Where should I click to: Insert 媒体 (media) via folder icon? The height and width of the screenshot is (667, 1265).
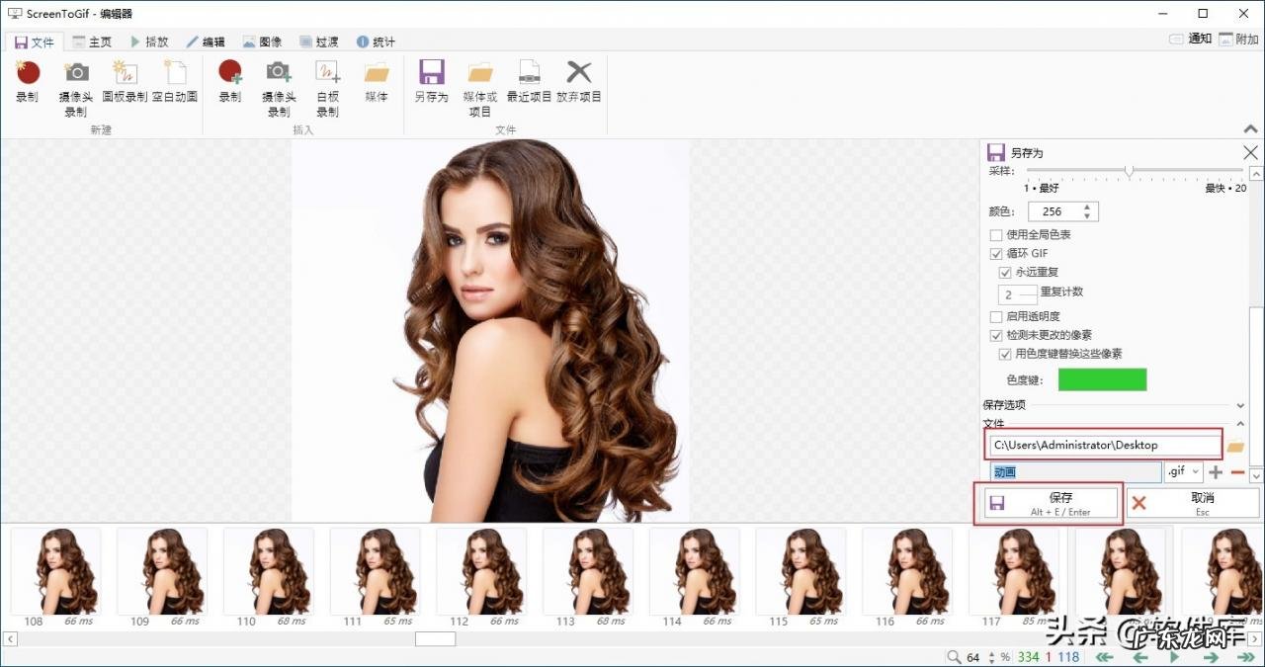pos(377,73)
